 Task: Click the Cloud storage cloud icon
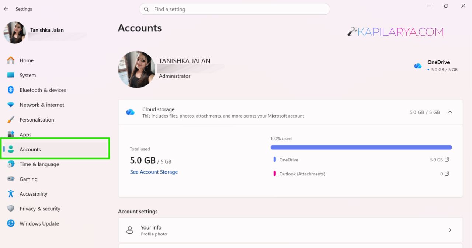click(x=130, y=112)
